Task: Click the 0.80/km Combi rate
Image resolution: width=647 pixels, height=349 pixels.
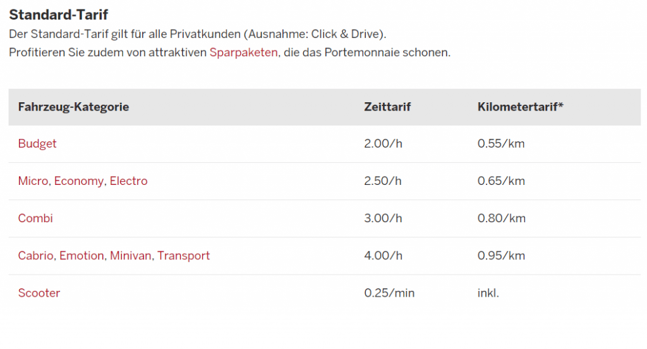Action: click(x=501, y=218)
